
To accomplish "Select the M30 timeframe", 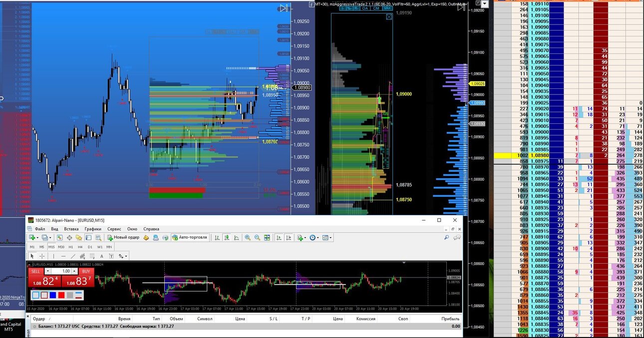I will tap(61, 247).
